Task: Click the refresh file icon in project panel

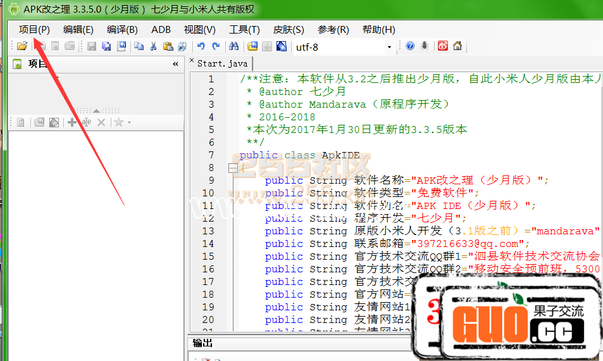Action: pos(21,122)
